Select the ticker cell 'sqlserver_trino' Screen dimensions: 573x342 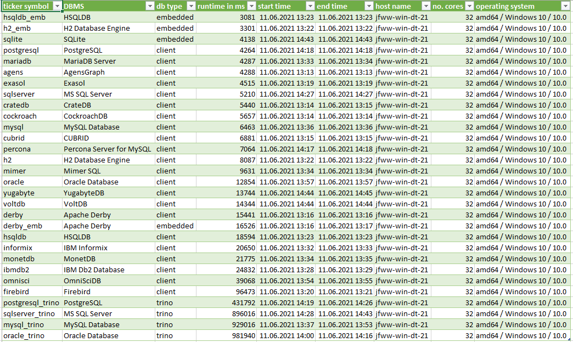click(x=32, y=313)
